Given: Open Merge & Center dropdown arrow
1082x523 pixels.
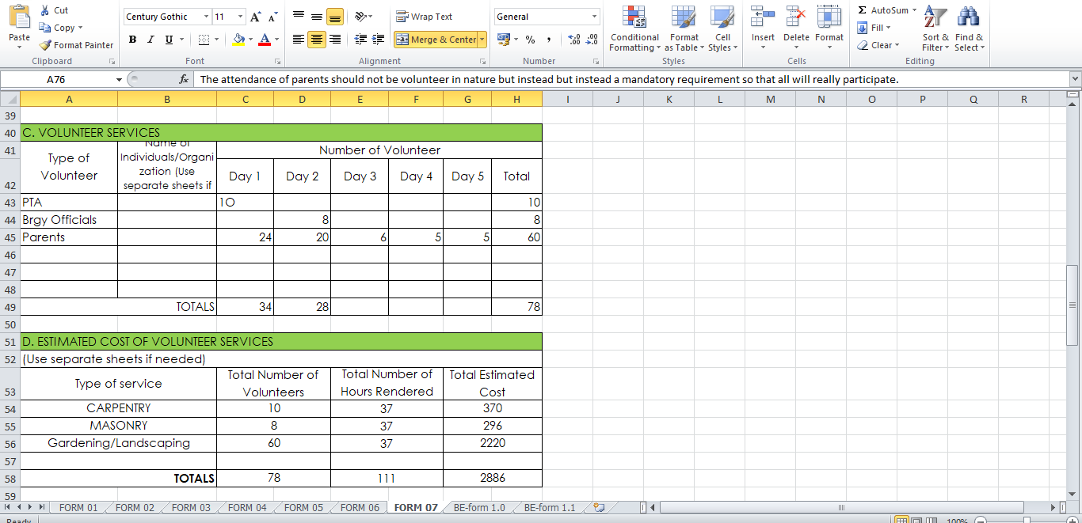Looking at the screenshot, I should coord(482,40).
